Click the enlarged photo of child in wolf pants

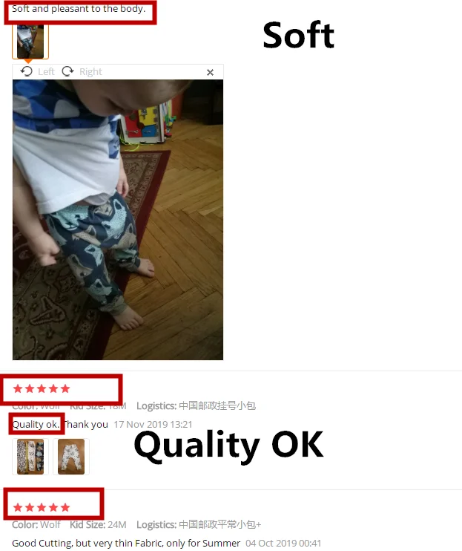coord(118,220)
